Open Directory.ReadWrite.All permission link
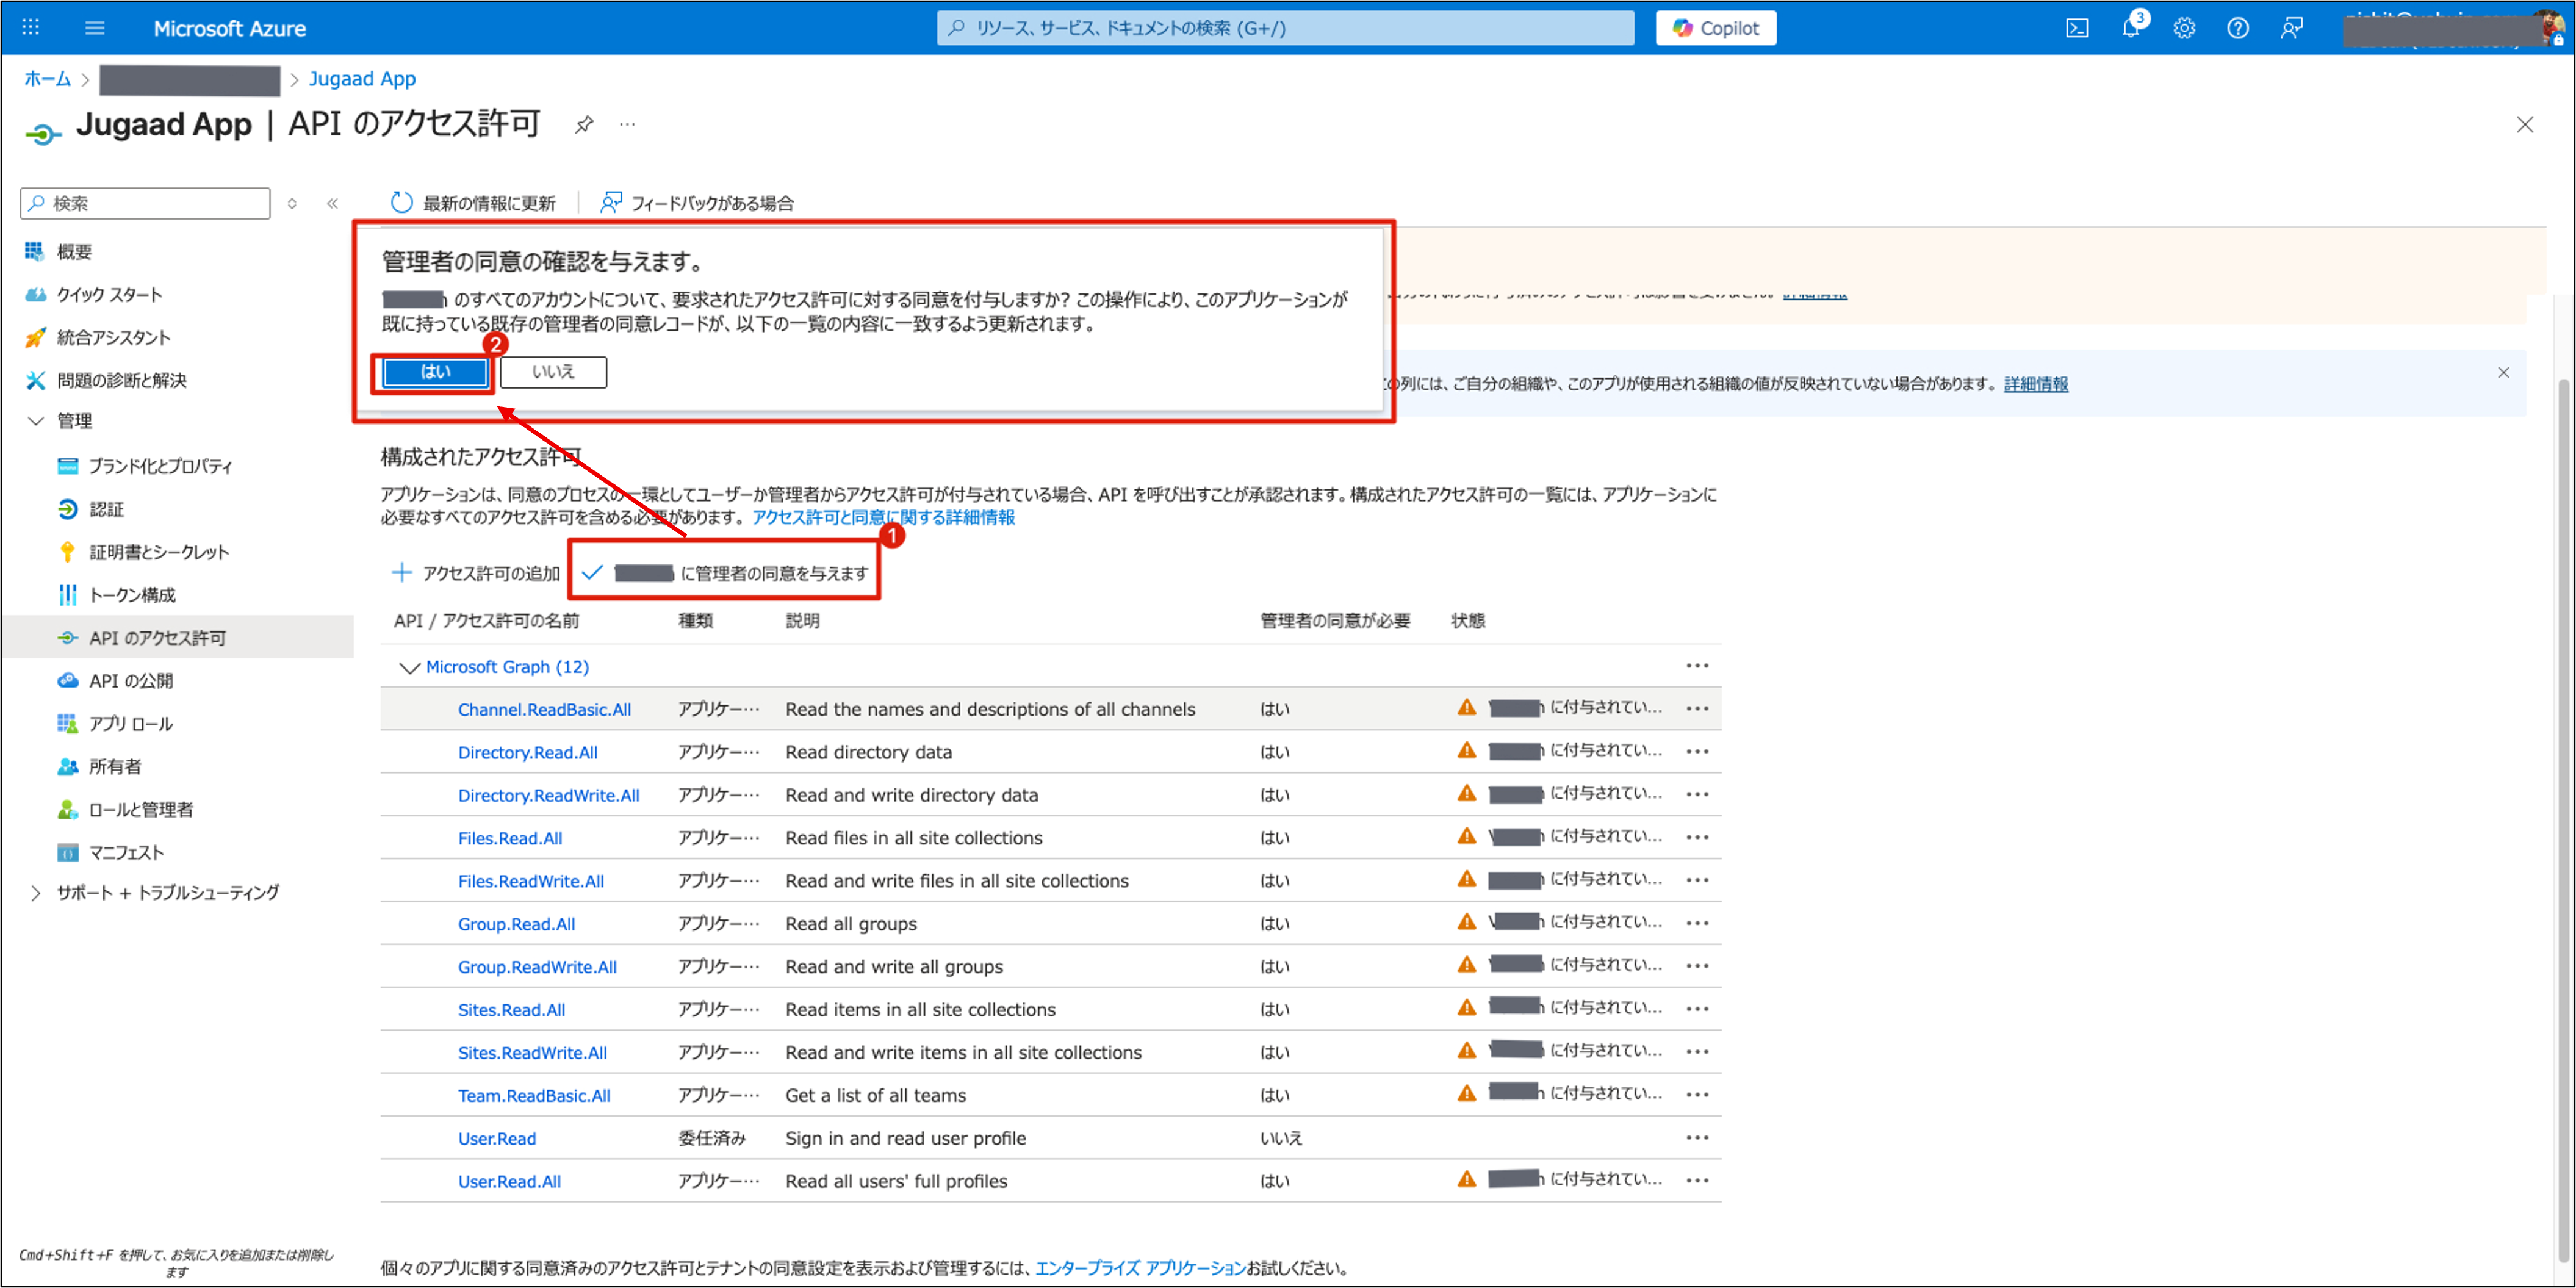This screenshot has width=2576, height=1288. coord(548,796)
